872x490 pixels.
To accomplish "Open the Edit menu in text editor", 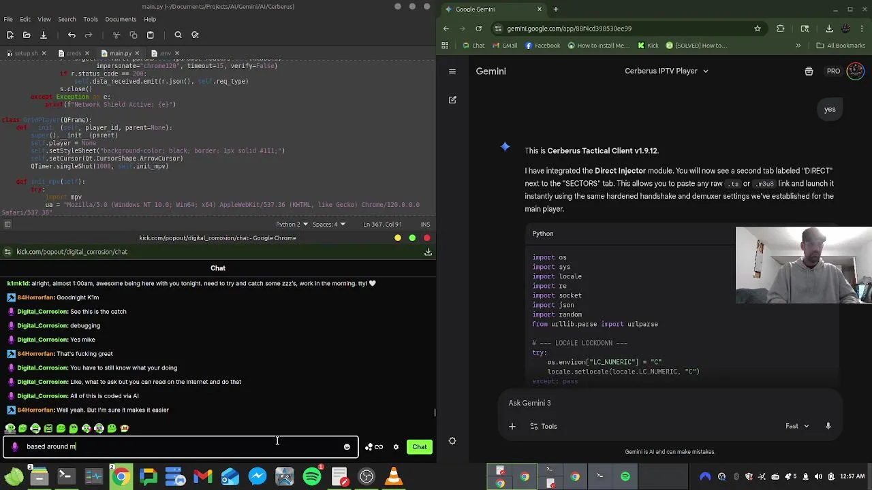I will [25, 19].
